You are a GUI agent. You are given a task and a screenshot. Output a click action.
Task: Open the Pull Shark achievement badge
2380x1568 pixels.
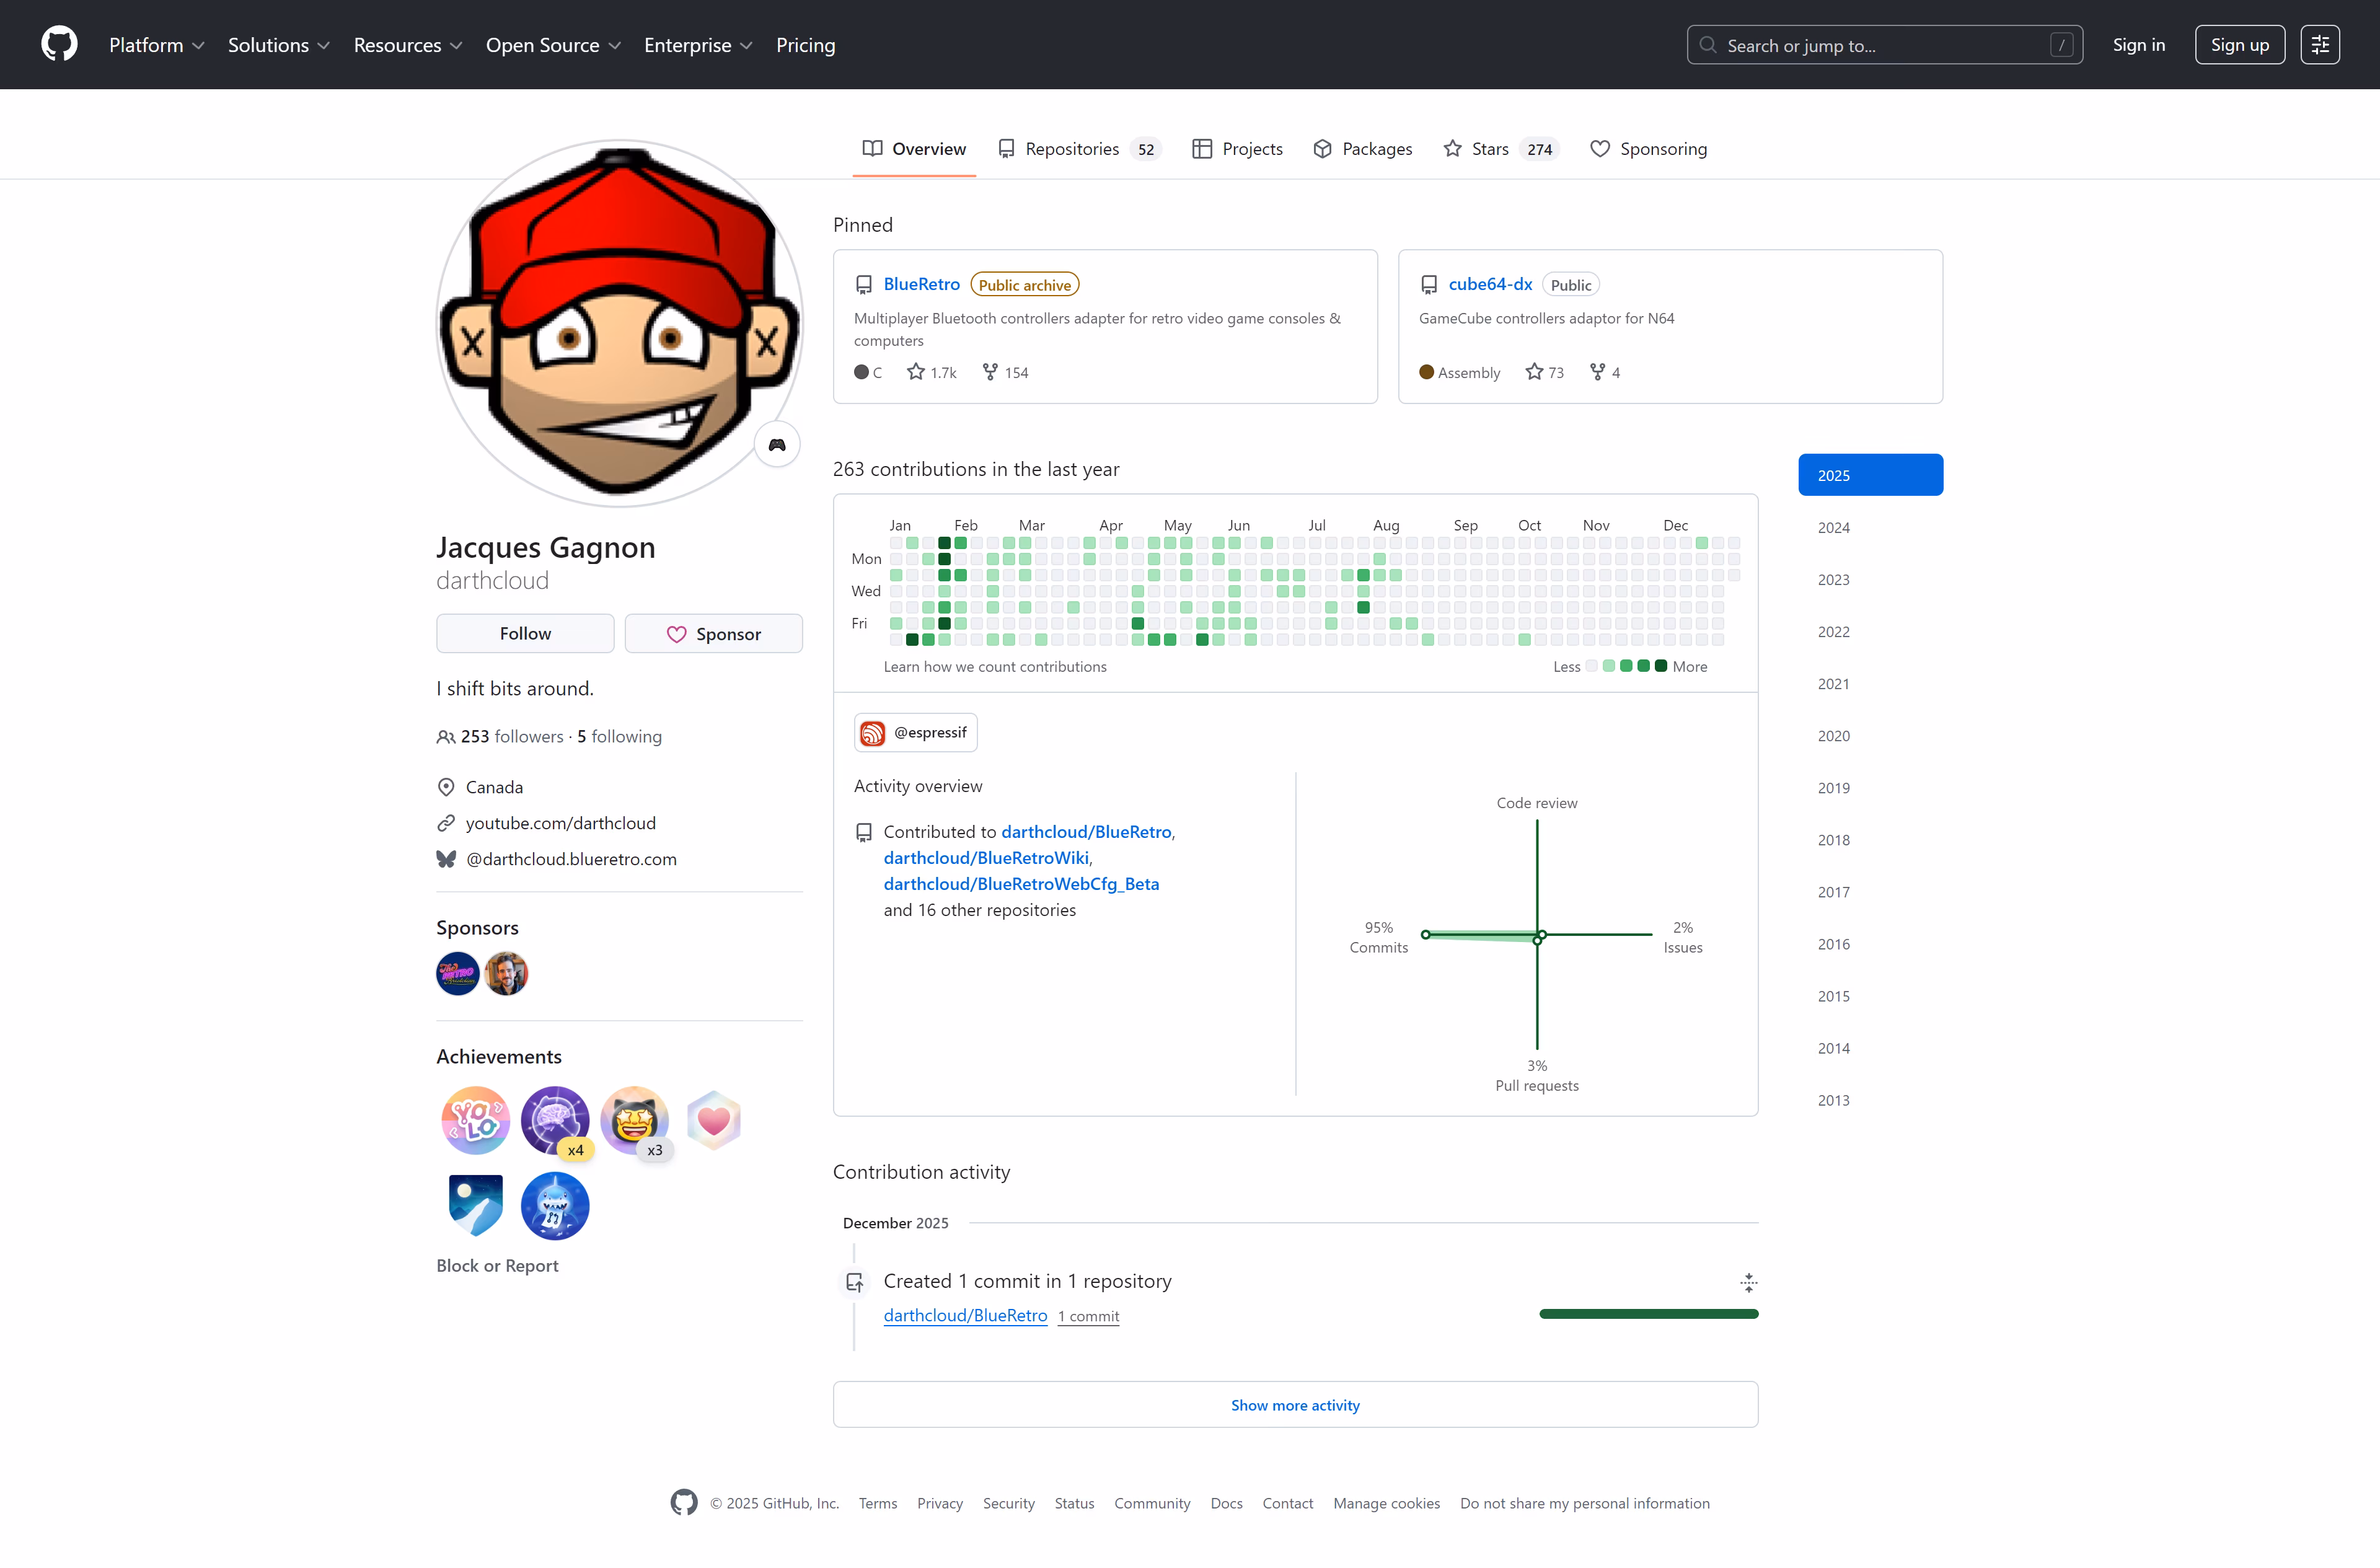coord(555,1205)
